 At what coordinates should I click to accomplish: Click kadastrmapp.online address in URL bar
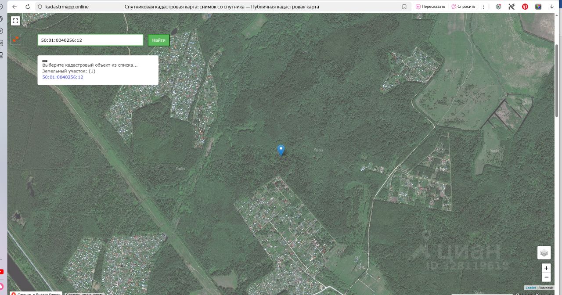tap(67, 7)
